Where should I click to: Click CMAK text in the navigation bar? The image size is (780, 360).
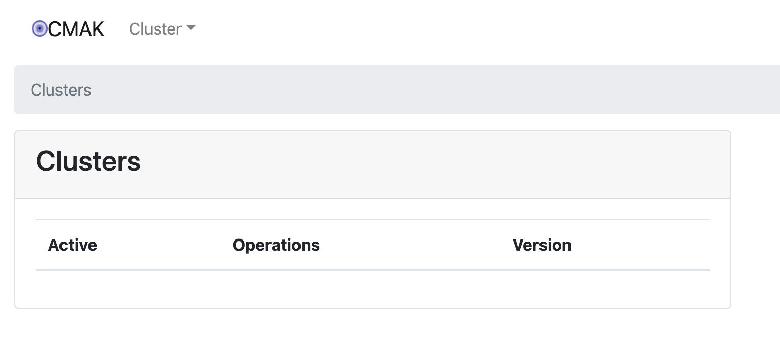[x=76, y=29]
